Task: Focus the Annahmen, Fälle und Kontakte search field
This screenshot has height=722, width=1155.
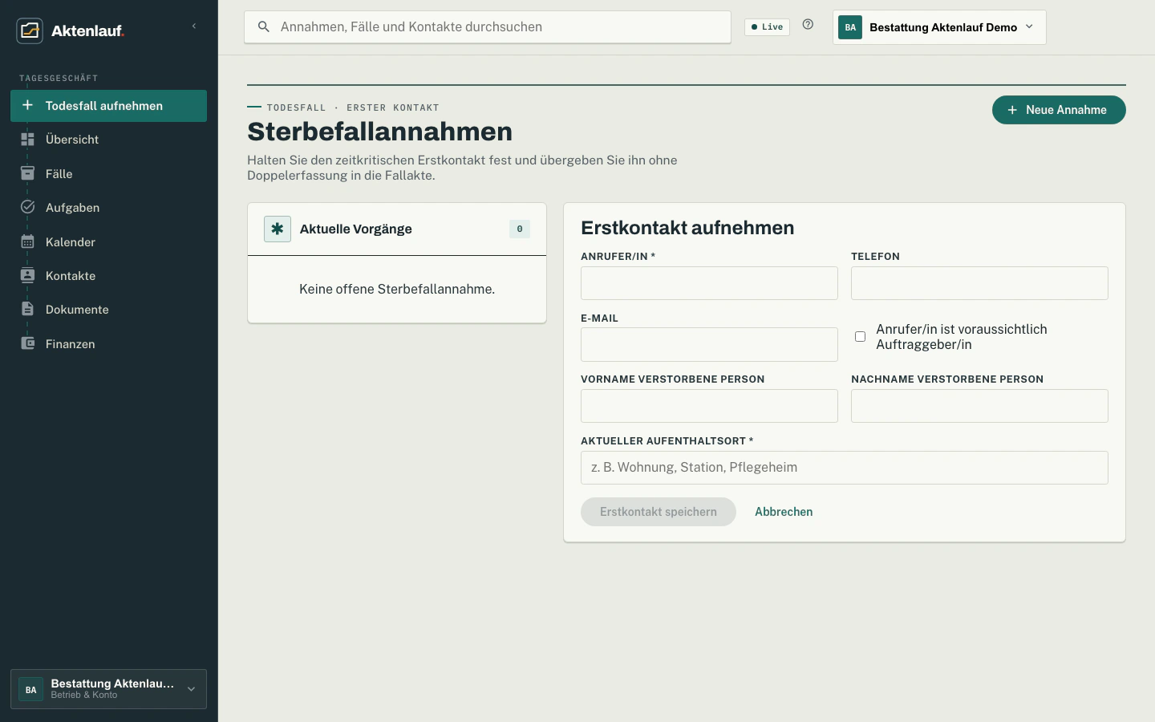Action: [x=488, y=26]
